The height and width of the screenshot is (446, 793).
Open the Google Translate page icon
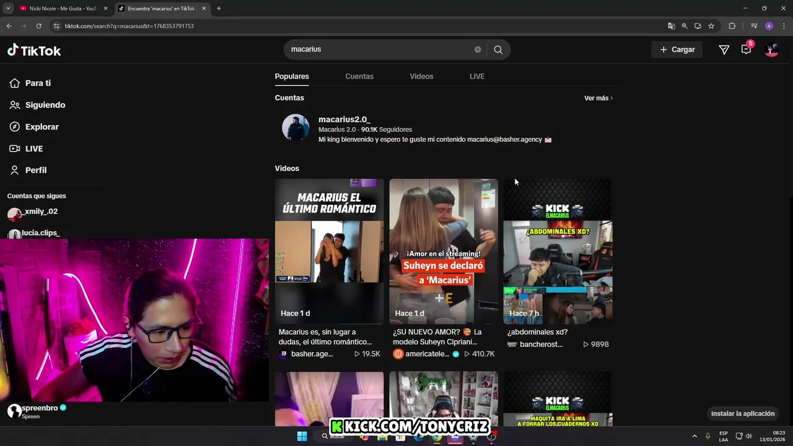[x=671, y=26]
